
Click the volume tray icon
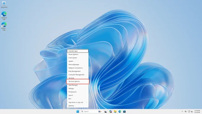point(192,112)
